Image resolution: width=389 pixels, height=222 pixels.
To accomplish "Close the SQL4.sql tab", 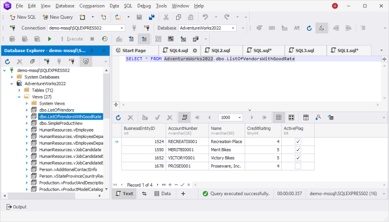I will (195, 51).
